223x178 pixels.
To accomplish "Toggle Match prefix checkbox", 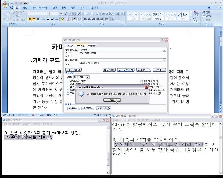I will (142, 81).
